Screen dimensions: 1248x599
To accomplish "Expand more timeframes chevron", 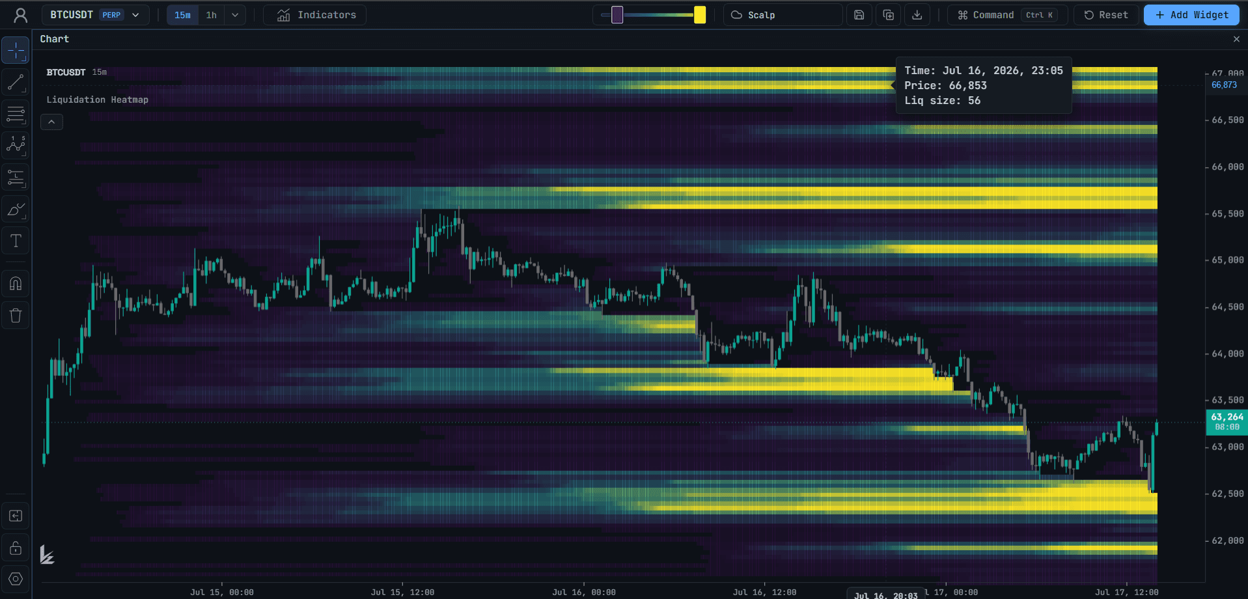I will [235, 15].
